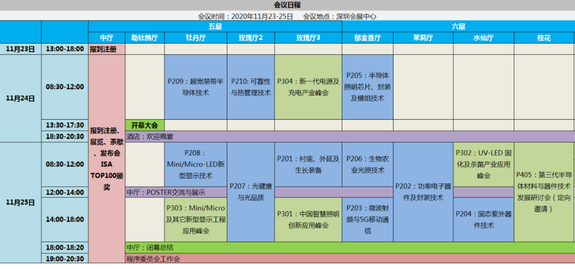Select the 程序委员会工作会 row
The width and height of the screenshot is (575, 269).
(349, 259)
